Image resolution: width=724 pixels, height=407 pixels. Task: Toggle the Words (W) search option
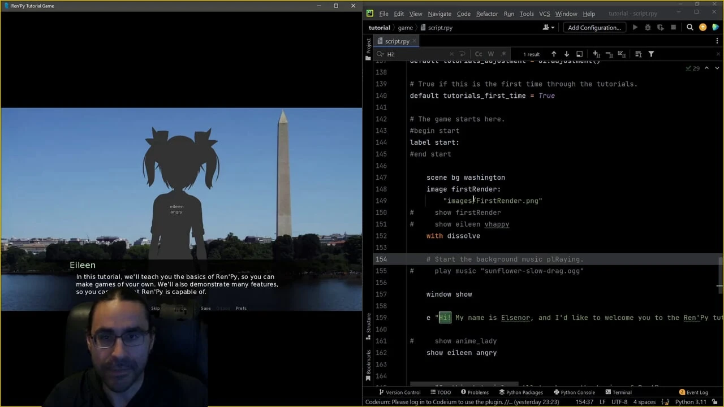click(x=491, y=54)
